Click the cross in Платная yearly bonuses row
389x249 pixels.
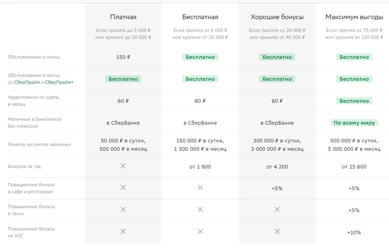(123, 166)
